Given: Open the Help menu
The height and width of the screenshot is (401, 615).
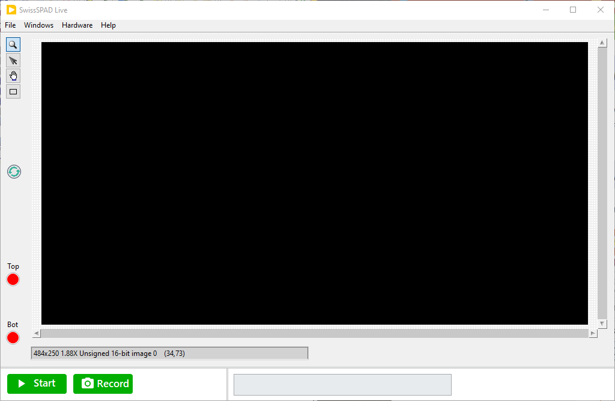Looking at the screenshot, I should [108, 25].
